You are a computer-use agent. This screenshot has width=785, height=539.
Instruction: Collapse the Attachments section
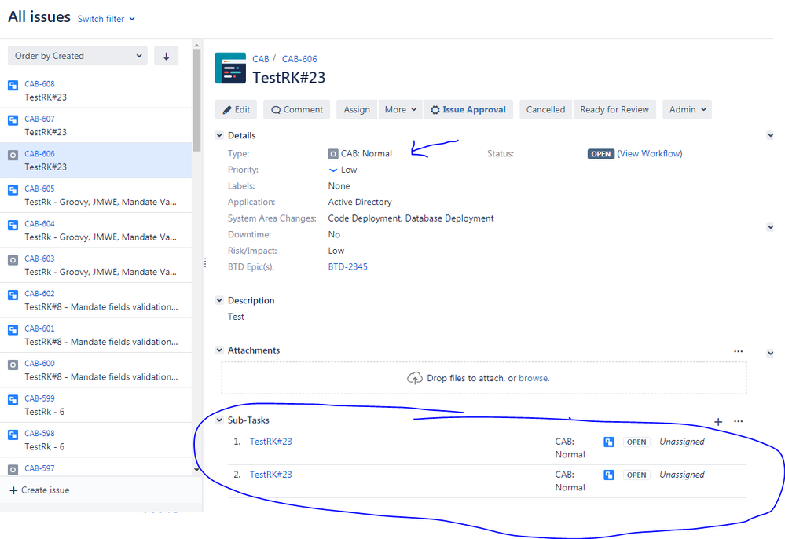pyautogui.click(x=219, y=350)
